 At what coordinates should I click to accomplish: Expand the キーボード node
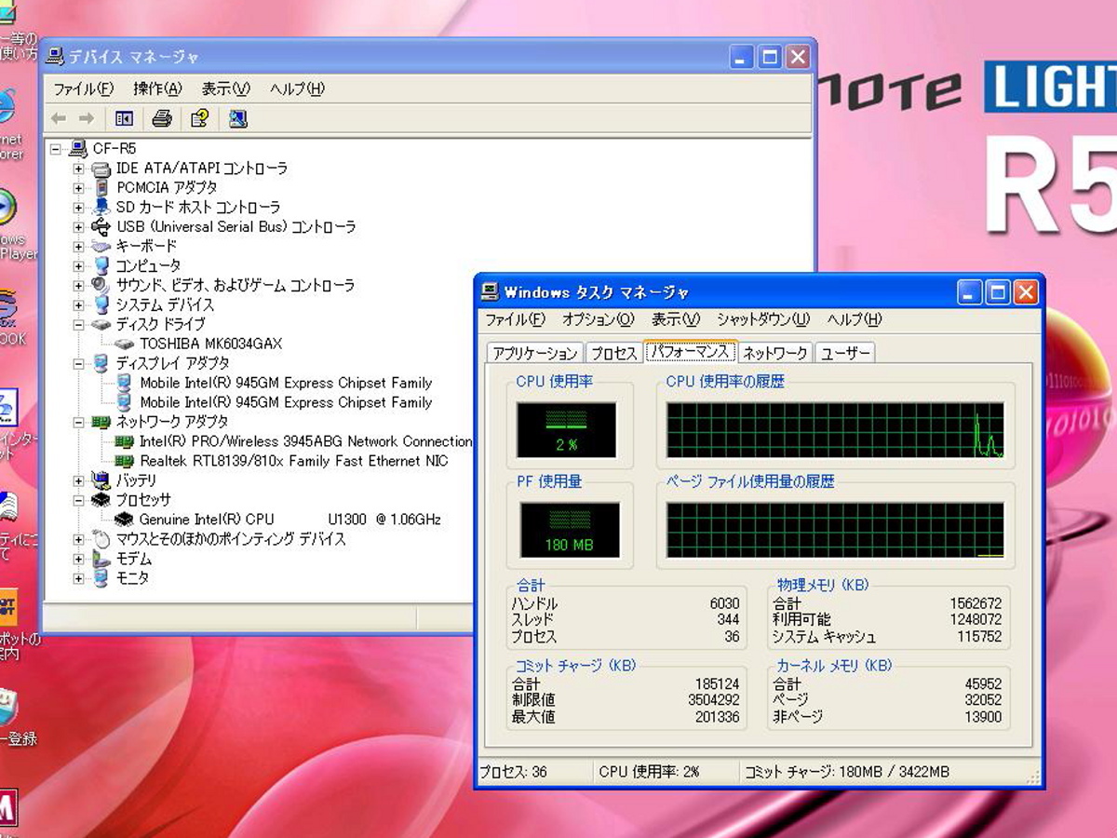[x=78, y=247]
